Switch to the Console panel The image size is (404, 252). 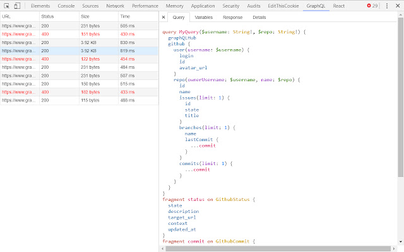coord(66,6)
